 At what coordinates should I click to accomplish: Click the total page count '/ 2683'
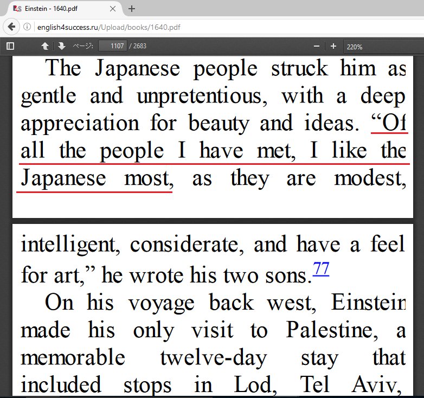pos(138,46)
